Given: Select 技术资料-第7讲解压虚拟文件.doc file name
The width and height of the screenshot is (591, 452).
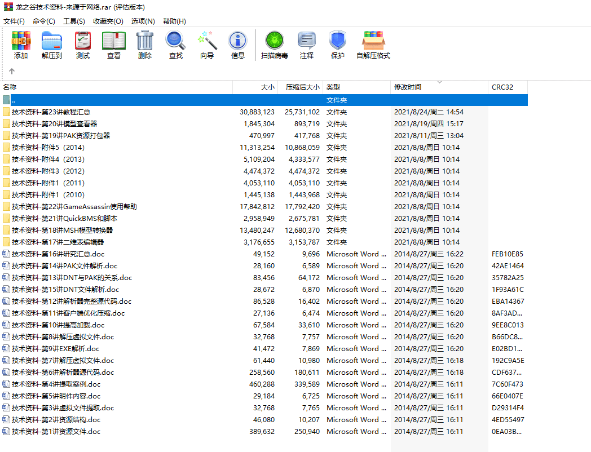Looking at the screenshot, I should (63, 361).
